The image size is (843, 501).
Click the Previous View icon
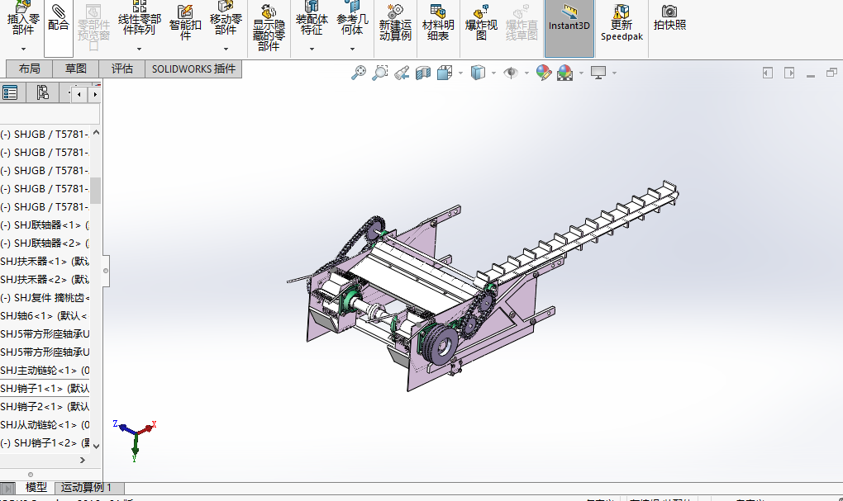point(402,73)
